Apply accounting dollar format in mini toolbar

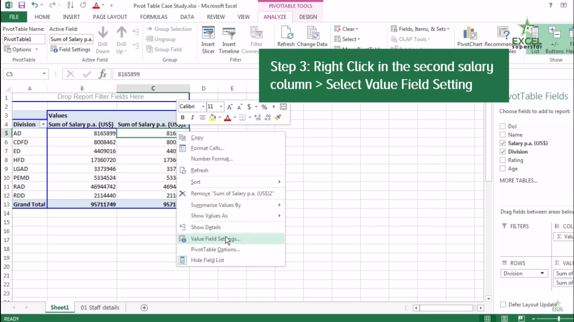tap(249, 107)
